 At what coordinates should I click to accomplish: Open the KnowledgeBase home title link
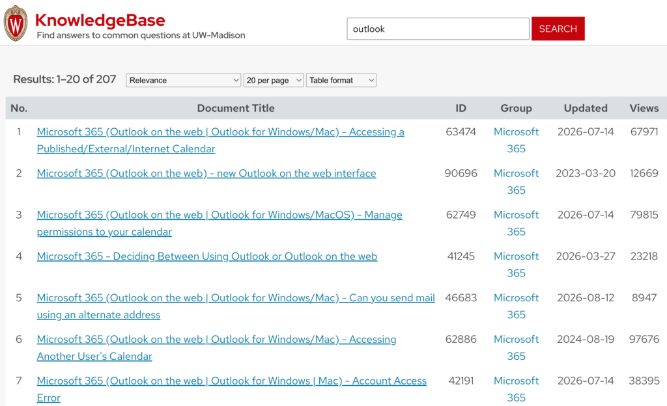100,20
